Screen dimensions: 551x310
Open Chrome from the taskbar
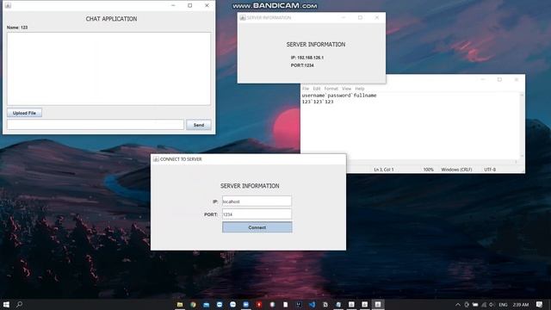coord(193,304)
